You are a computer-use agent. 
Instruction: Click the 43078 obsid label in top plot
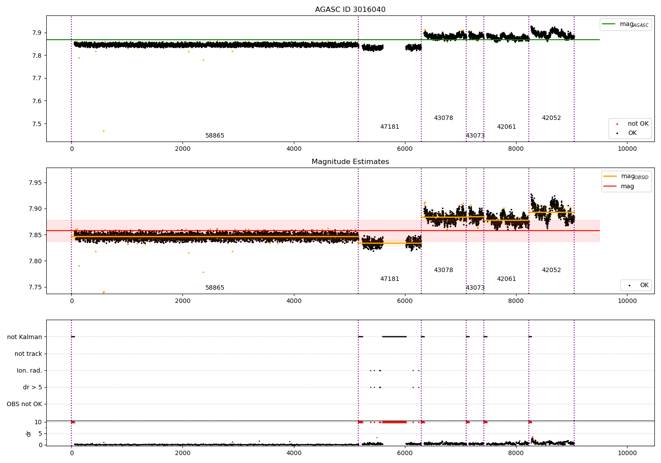point(443,118)
